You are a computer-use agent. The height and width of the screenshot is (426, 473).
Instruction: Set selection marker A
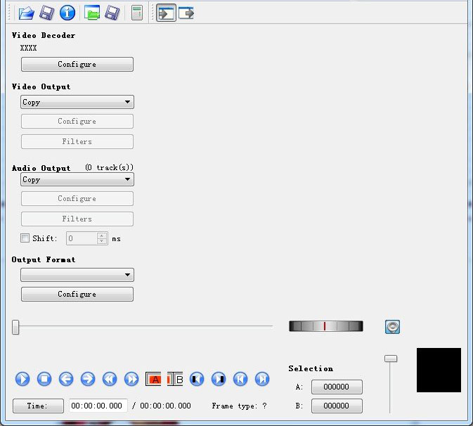tap(153, 379)
